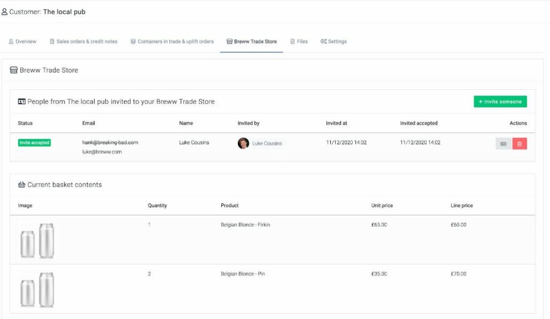Image resolution: width=550 pixels, height=319 pixels.
Task: Open the Overview tab
Action: coord(23,41)
